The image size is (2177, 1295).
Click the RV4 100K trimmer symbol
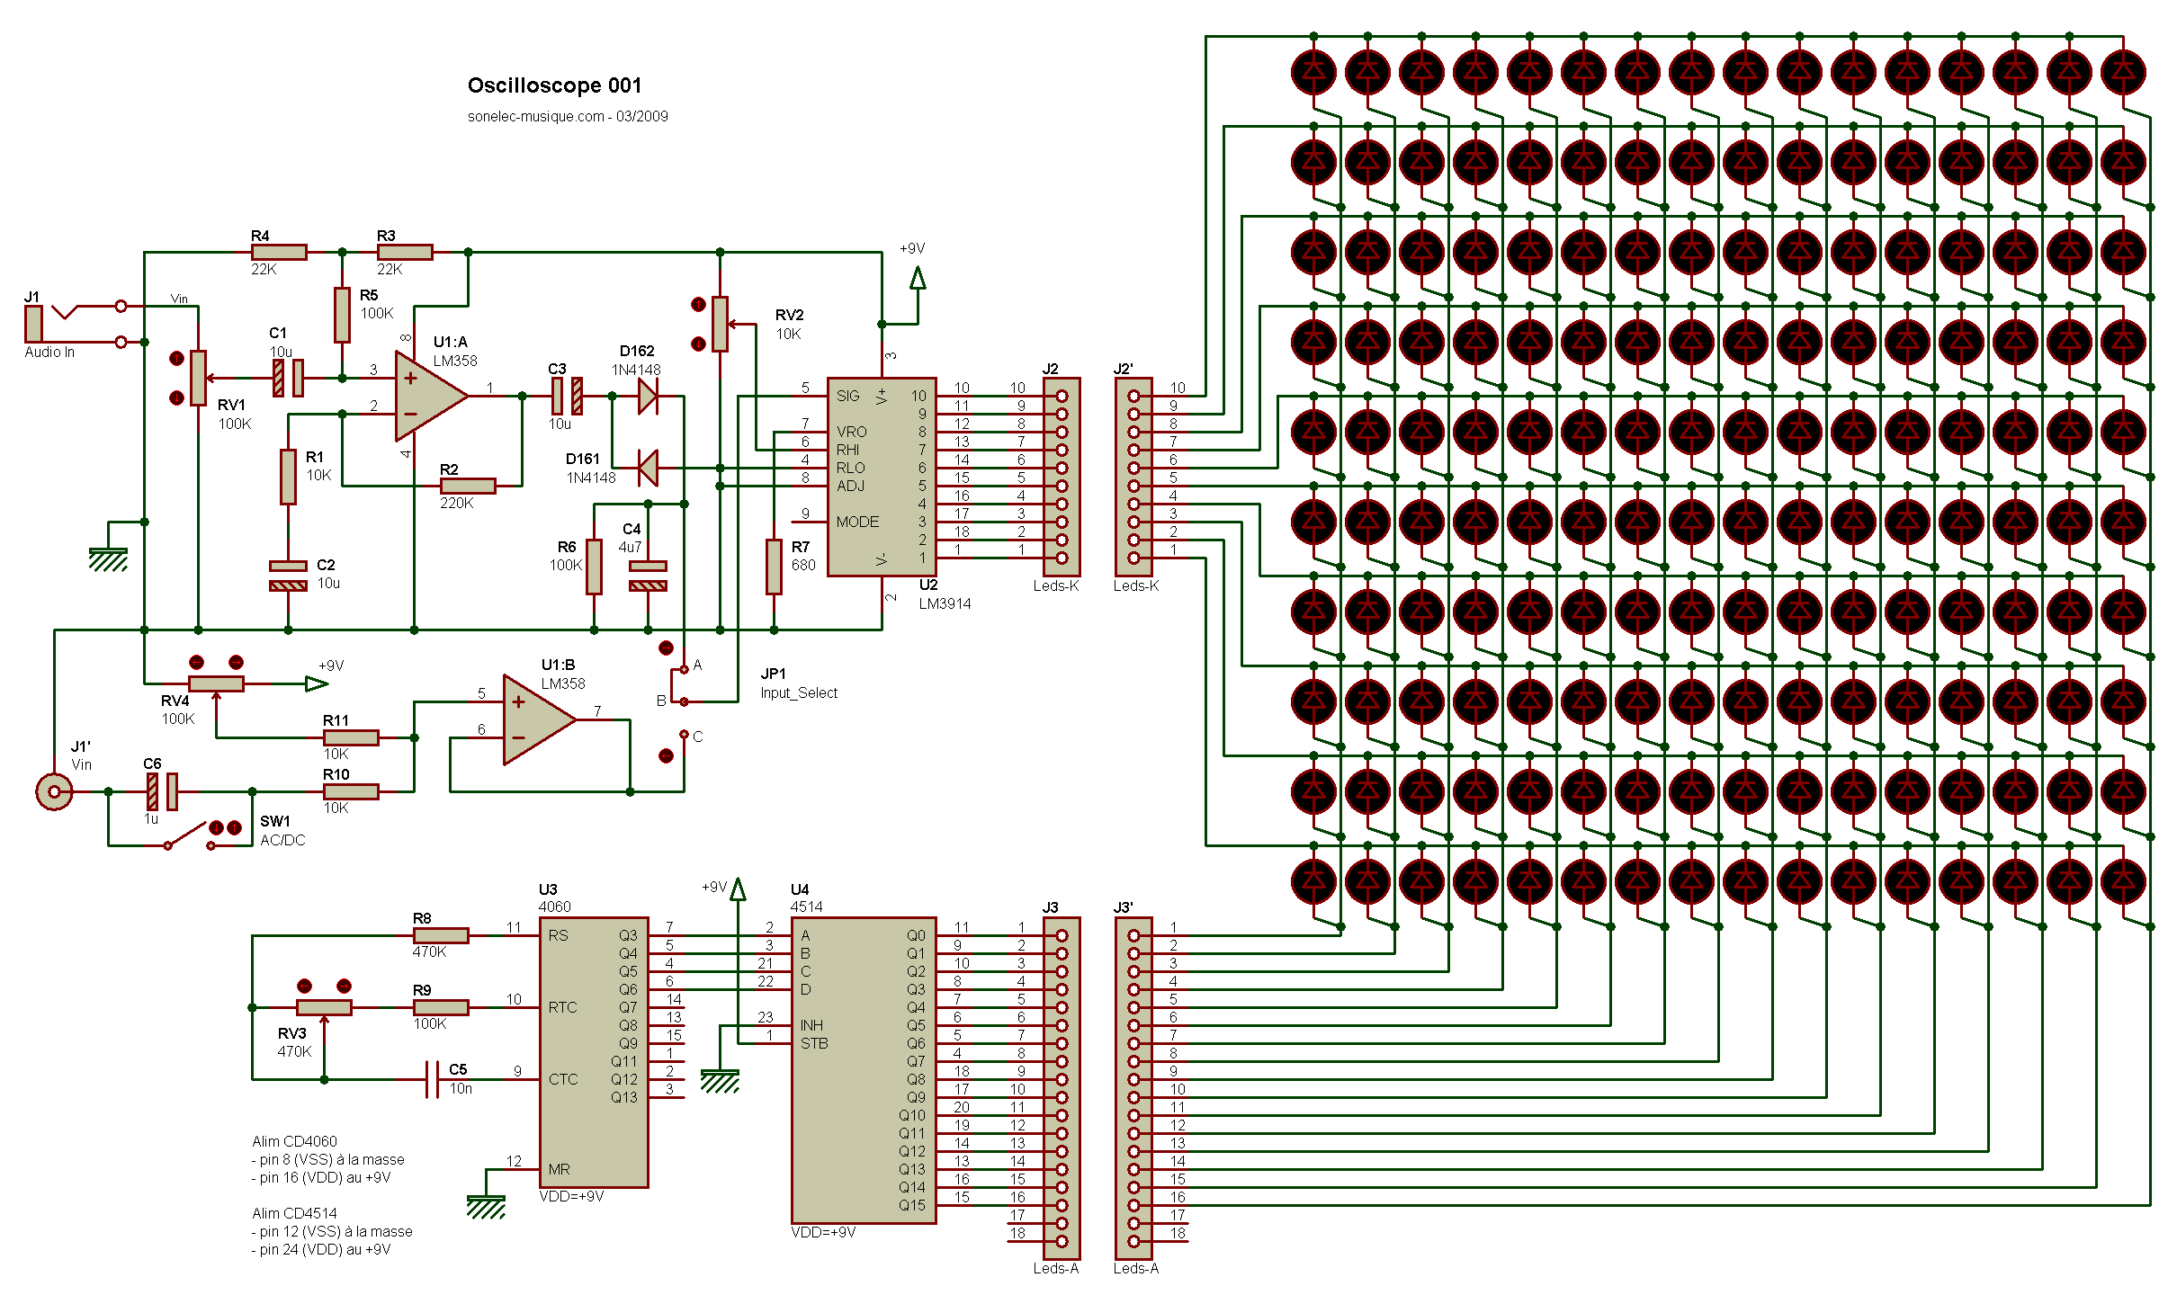pos(216,683)
